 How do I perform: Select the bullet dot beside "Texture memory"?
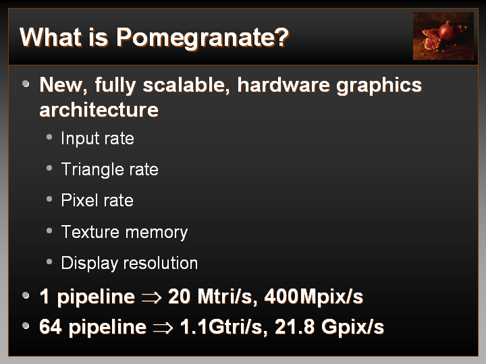point(49,231)
